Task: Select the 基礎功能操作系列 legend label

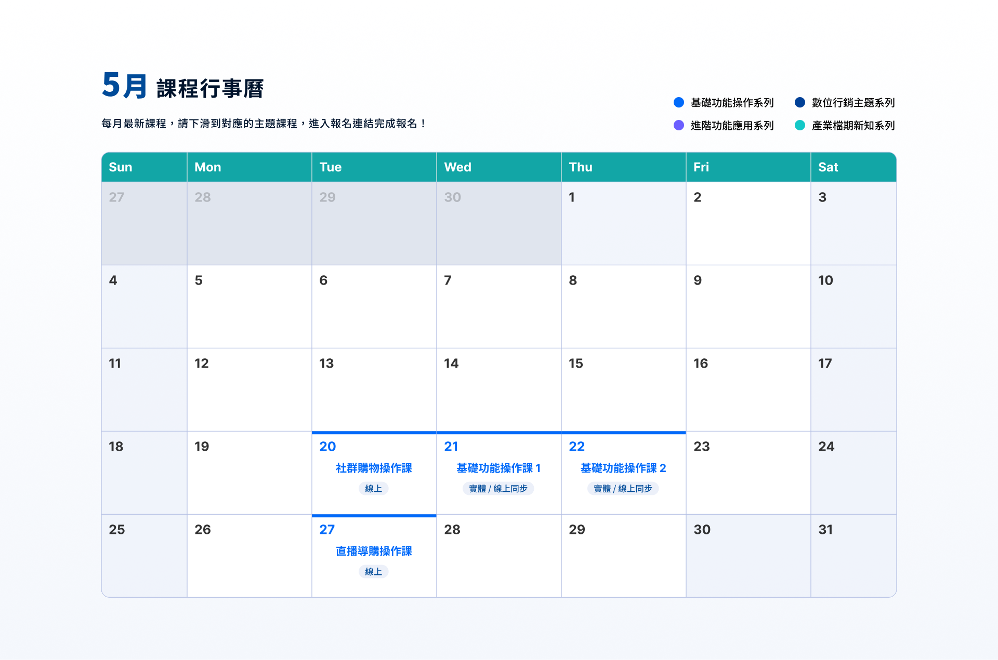Action: click(x=732, y=103)
